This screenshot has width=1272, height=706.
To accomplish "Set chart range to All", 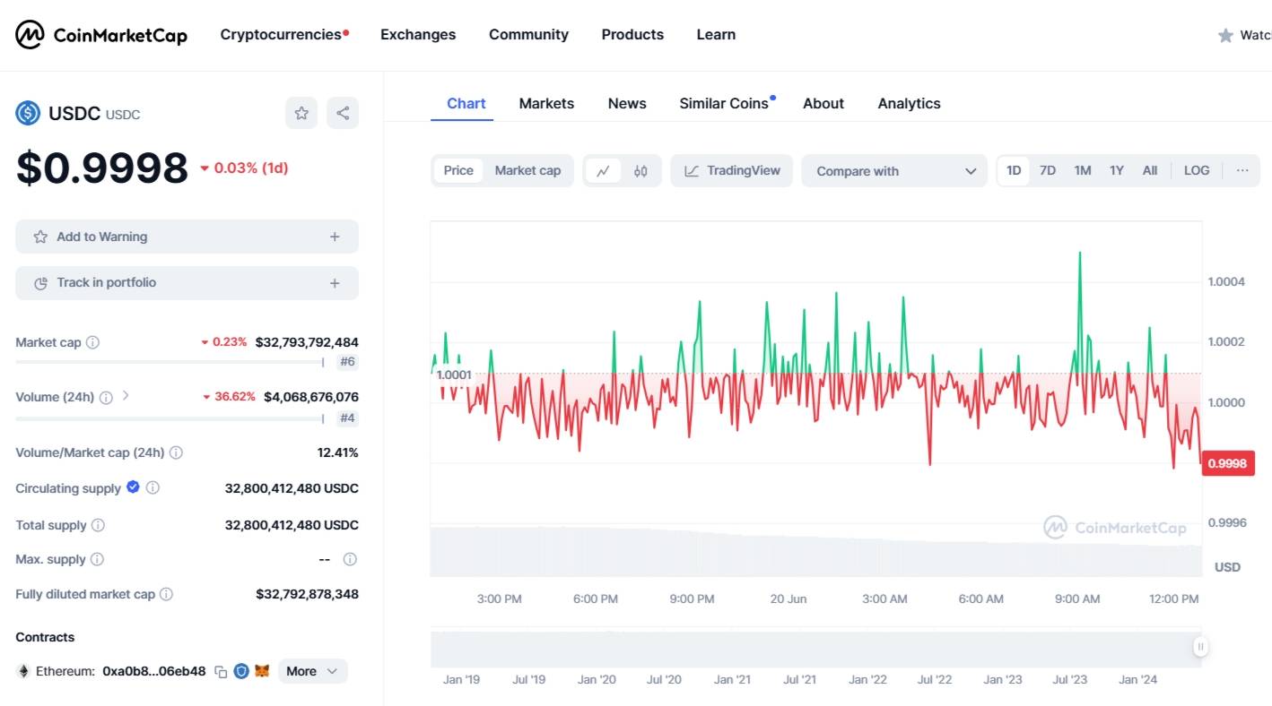I will click(1150, 170).
